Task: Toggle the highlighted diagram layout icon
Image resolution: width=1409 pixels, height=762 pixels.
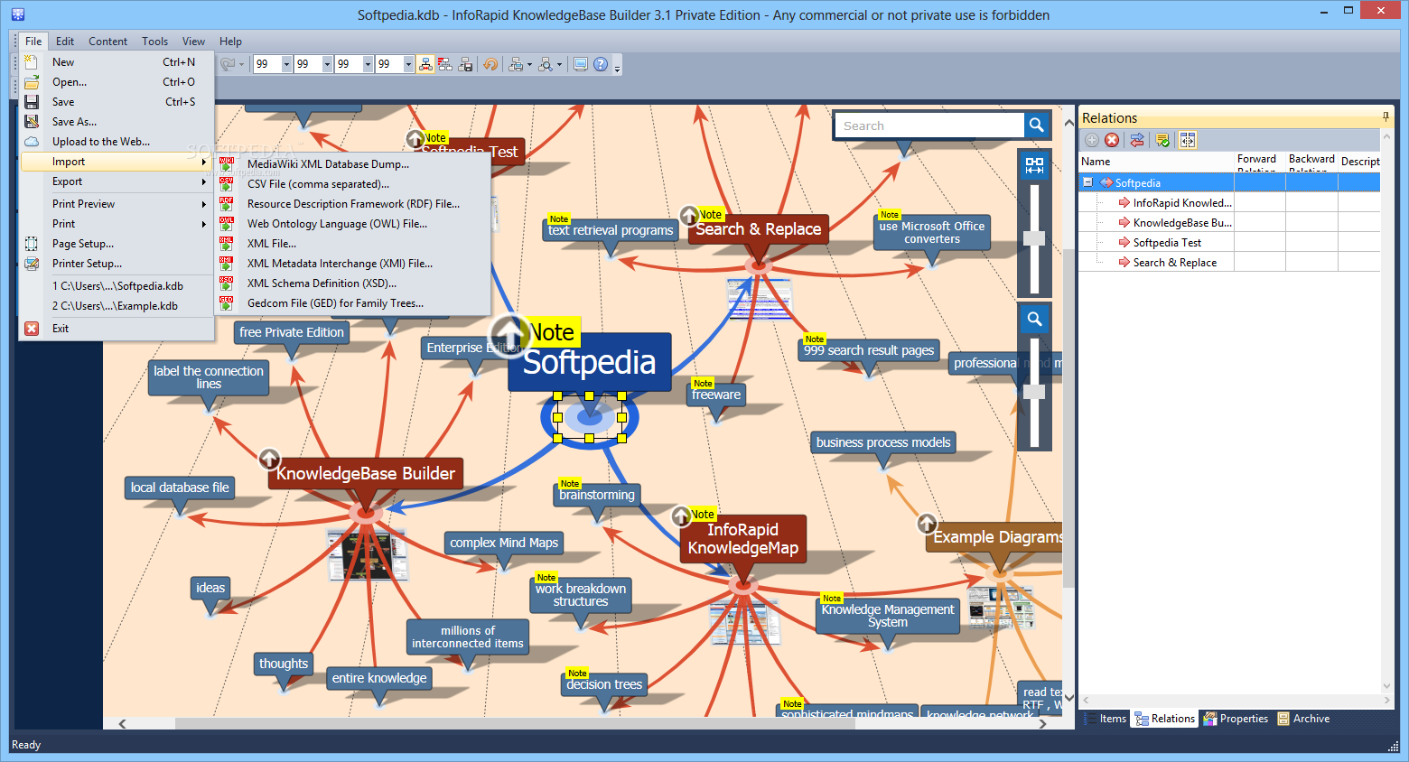Action: tap(425, 64)
